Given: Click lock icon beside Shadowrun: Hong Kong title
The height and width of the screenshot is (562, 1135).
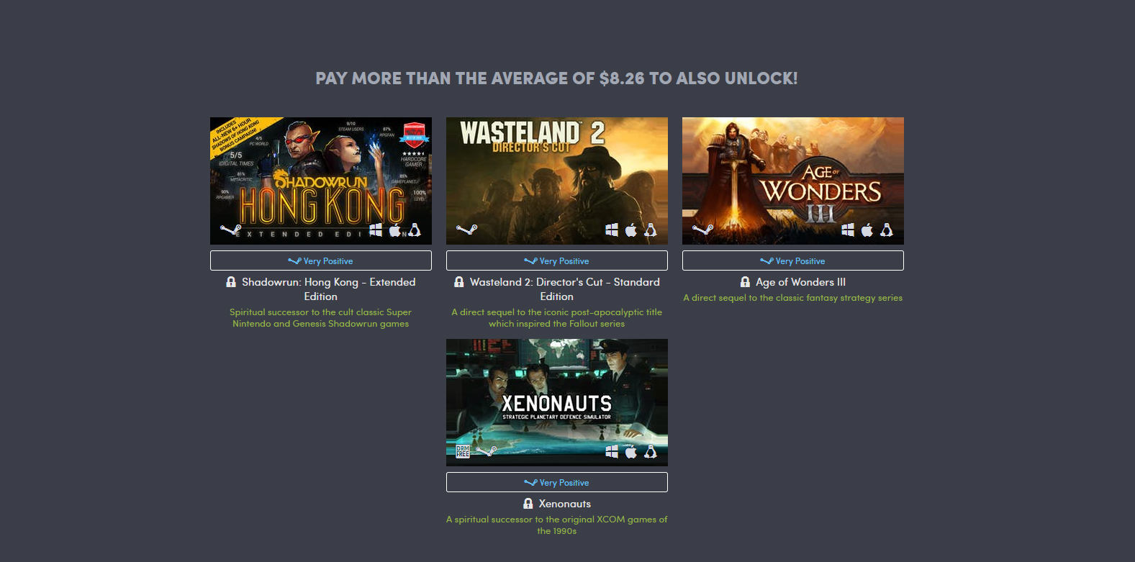Looking at the screenshot, I should click(x=231, y=282).
